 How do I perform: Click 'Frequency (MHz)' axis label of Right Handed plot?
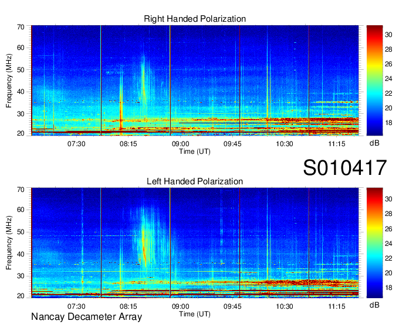click(x=9, y=80)
